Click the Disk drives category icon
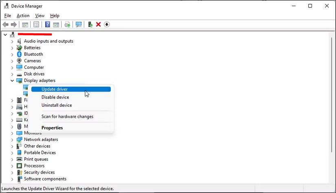The image size is (336, 193). point(19,75)
